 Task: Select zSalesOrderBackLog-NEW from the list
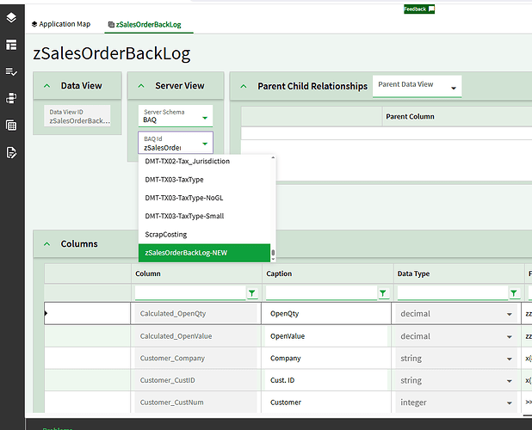pyautogui.click(x=204, y=253)
